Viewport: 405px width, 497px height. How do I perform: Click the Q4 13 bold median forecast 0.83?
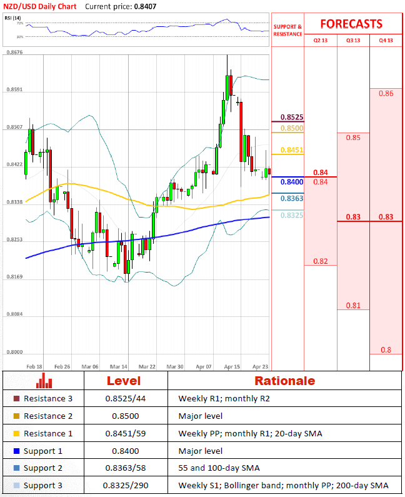point(386,217)
